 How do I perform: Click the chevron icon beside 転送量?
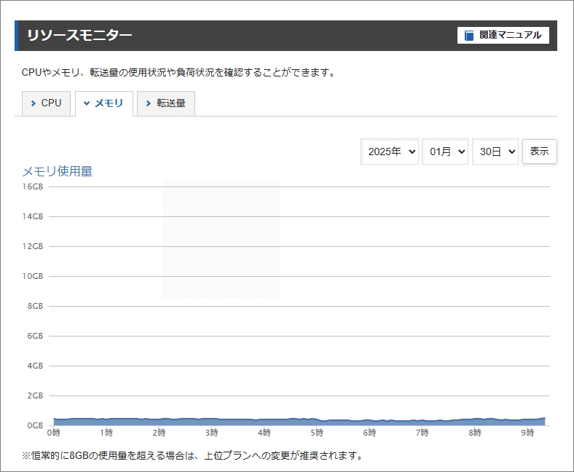149,103
